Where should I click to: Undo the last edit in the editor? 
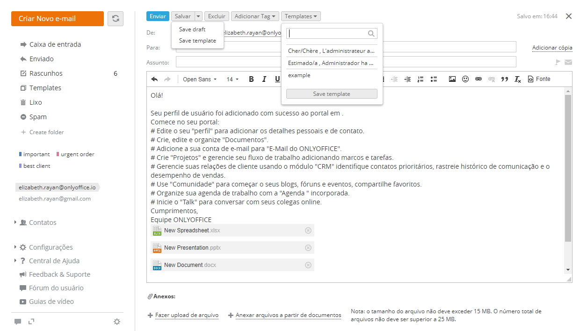(154, 79)
